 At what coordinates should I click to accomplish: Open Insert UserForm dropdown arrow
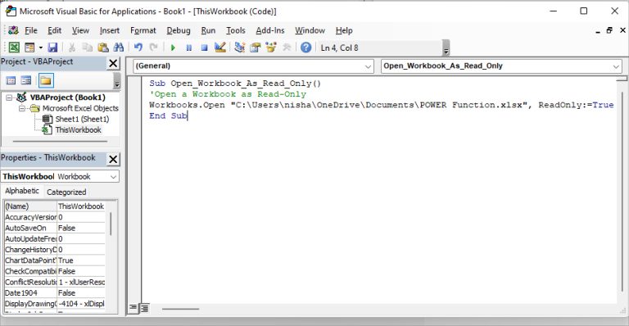40,48
